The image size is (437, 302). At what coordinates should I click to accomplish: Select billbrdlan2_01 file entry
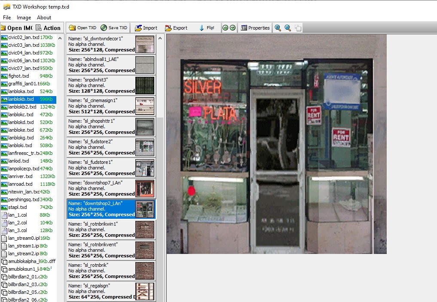[x=28, y=277]
